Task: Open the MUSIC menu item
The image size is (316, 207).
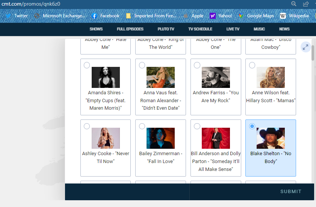Action: click(x=259, y=29)
